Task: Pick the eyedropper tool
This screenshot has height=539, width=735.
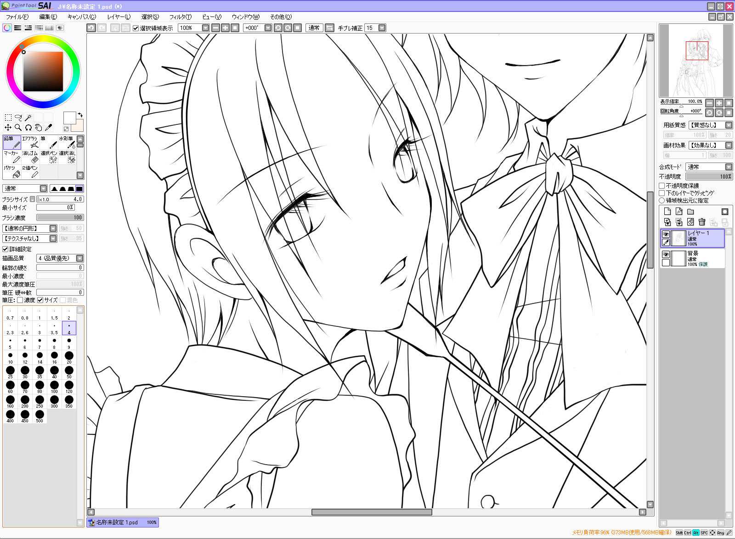Action: [48, 128]
